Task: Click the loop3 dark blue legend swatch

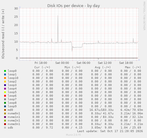Action: tap(5, 85)
